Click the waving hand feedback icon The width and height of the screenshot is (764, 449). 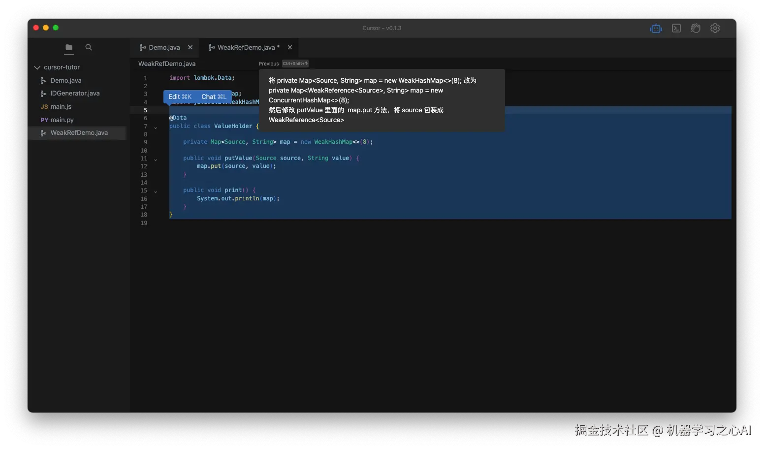coord(696,28)
